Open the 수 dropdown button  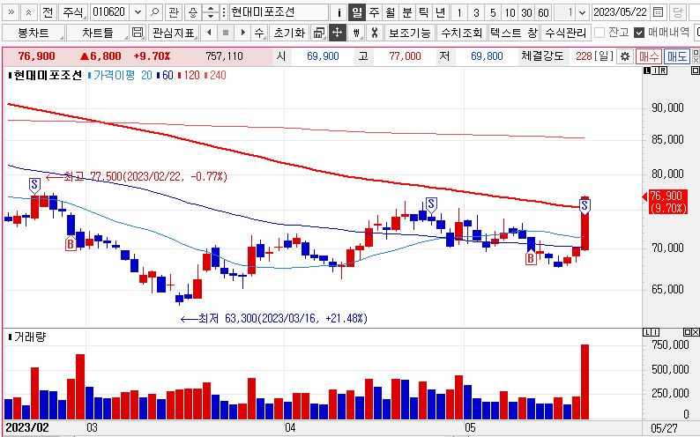pyautogui.click(x=259, y=33)
